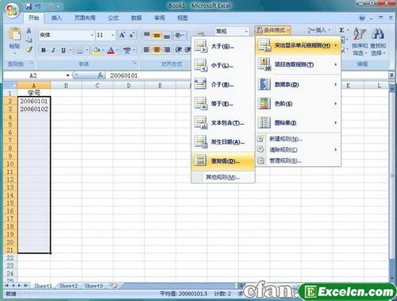Choose 大于(G) greater than rule

coord(223,46)
